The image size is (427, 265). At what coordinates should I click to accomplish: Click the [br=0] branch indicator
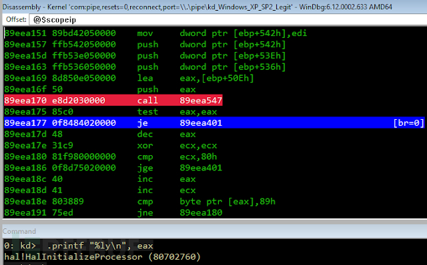click(408, 123)
